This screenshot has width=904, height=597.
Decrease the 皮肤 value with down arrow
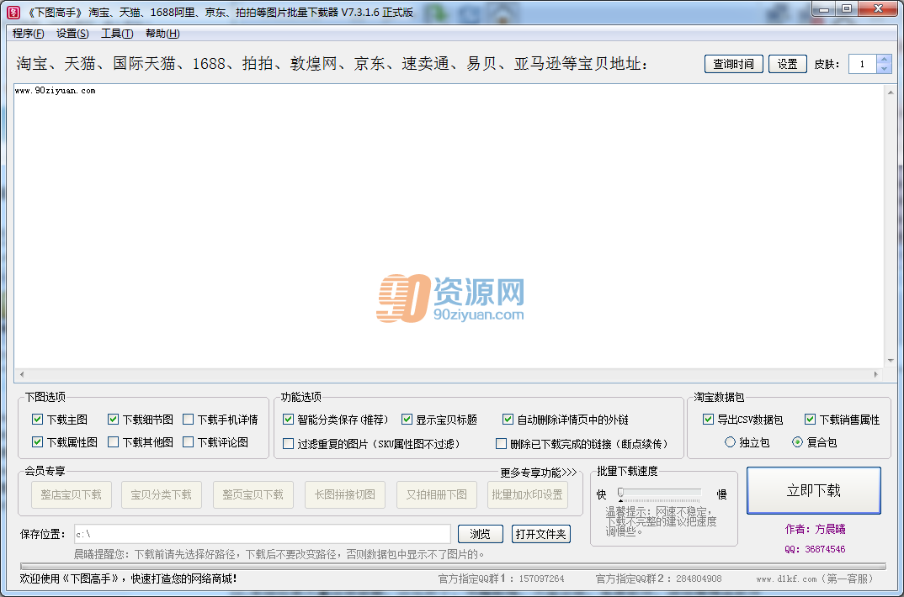885,68
